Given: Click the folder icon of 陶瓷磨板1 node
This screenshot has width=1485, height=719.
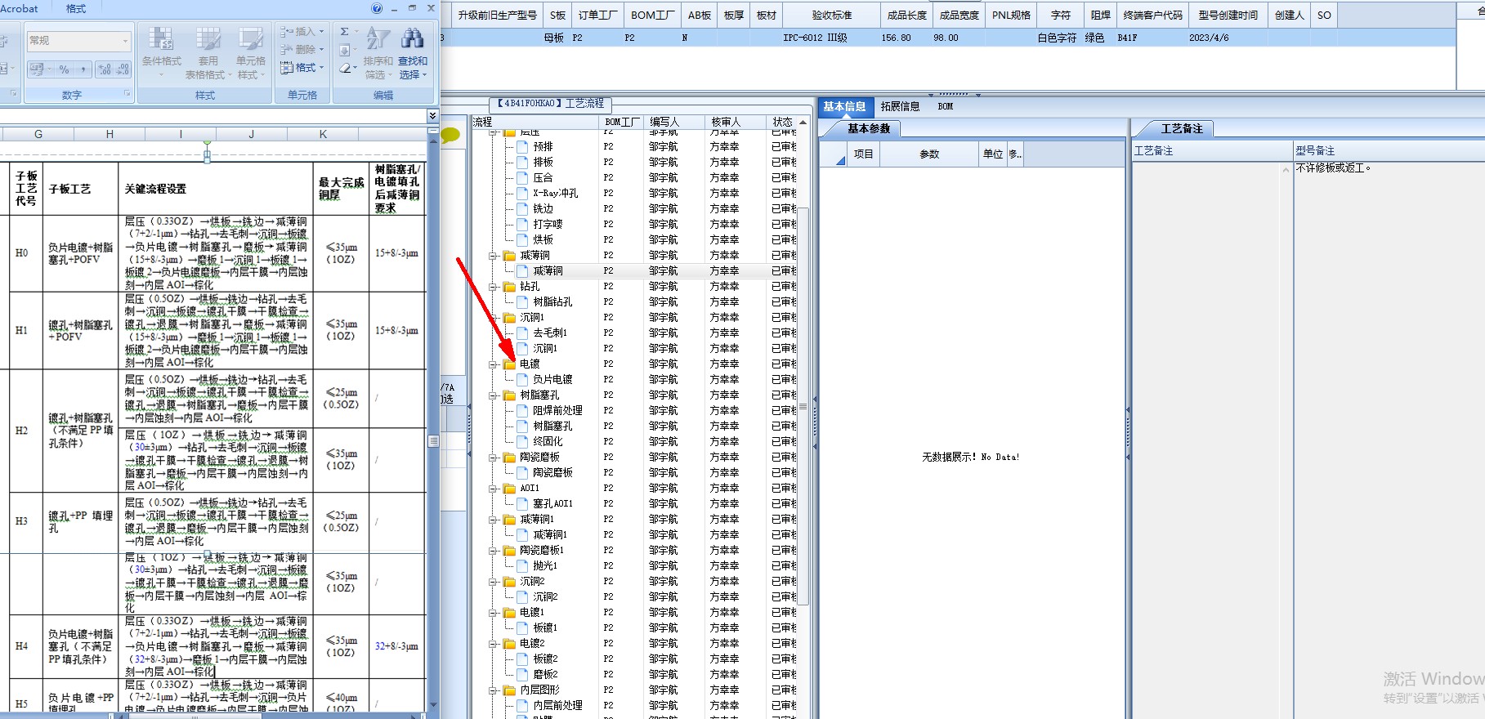Looking at the screenshot, I should tap(509, 551).
